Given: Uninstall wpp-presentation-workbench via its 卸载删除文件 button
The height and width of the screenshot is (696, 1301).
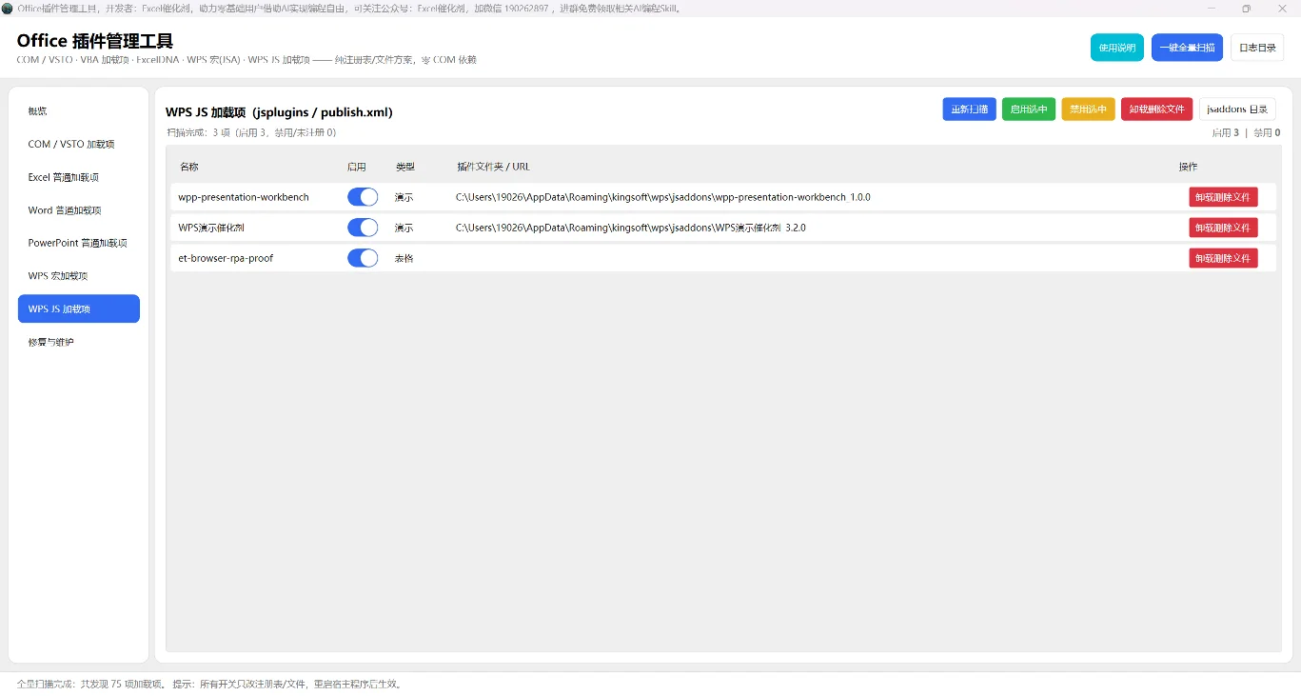Looking at the screenshot, I should (1223, 197).
